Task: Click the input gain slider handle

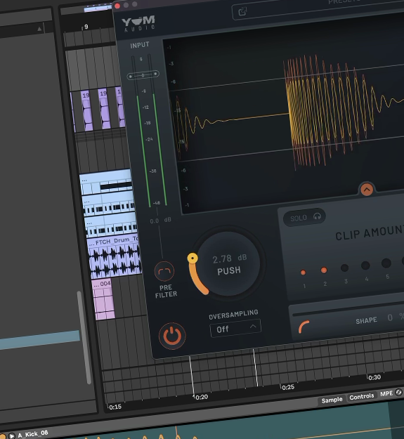Action: (143, 75)
